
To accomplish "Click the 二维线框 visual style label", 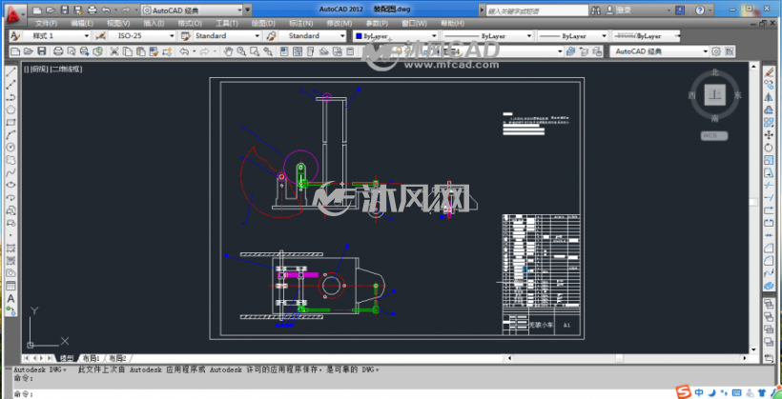I will [66, 70].
